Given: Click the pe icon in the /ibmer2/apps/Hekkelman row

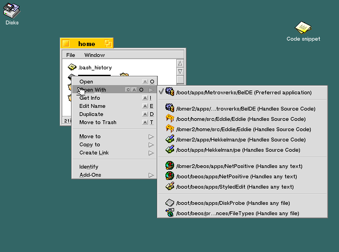Looking at the screenshot, I should pyautogui.click(x=170, y=139).
